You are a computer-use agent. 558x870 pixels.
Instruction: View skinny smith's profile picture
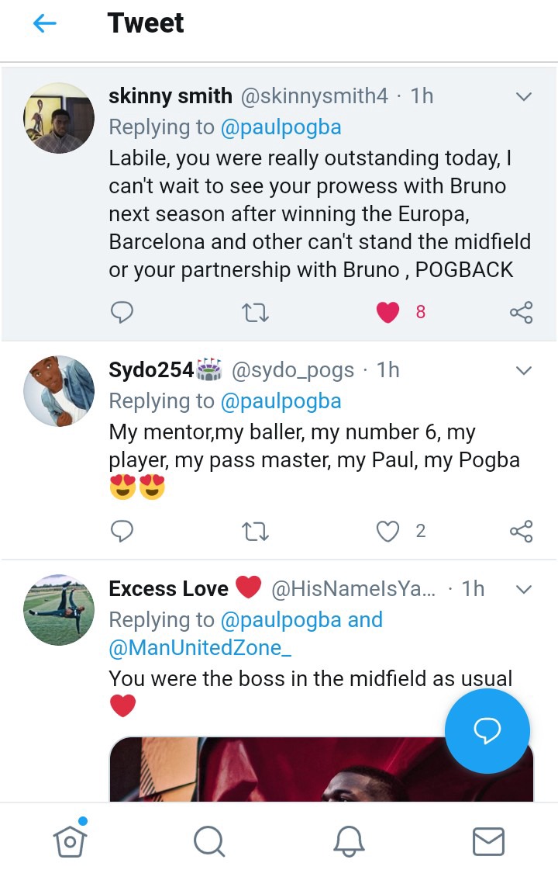tap(59, 119)
